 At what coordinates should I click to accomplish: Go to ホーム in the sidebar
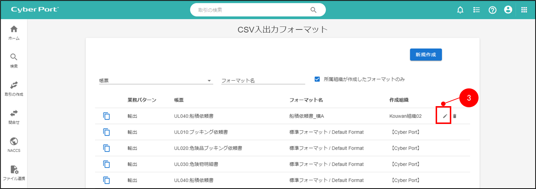click(14, 32)
